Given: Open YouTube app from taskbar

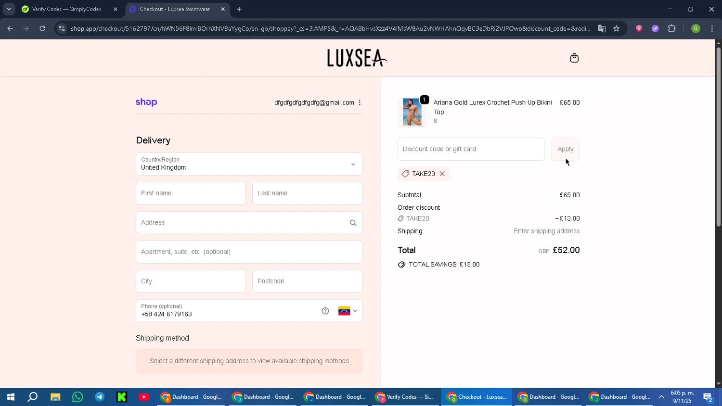Looking at the screenshot, I should tap(144, 397).
